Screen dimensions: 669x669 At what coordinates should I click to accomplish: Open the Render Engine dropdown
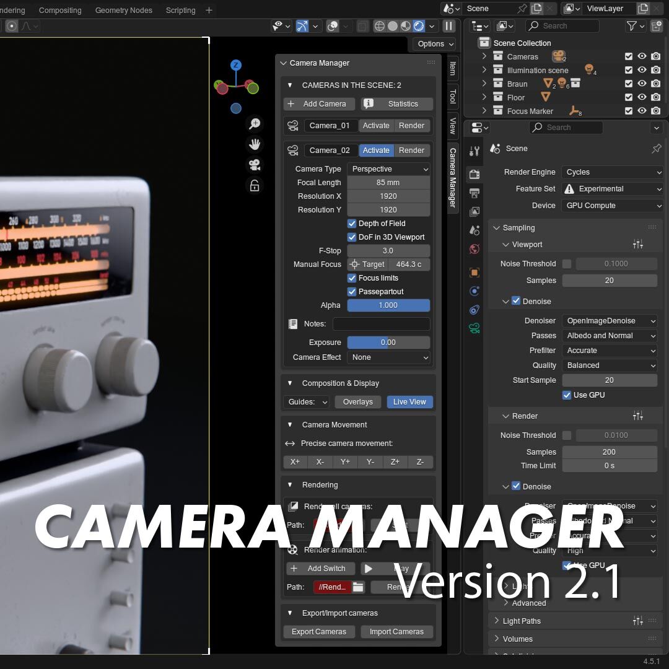613,172
